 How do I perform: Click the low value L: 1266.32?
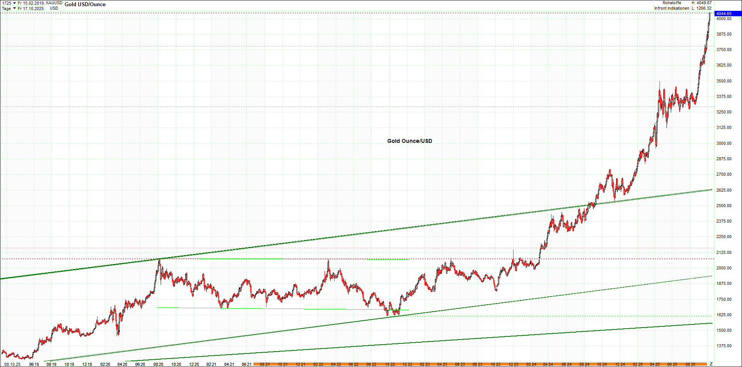coord(702,8)
